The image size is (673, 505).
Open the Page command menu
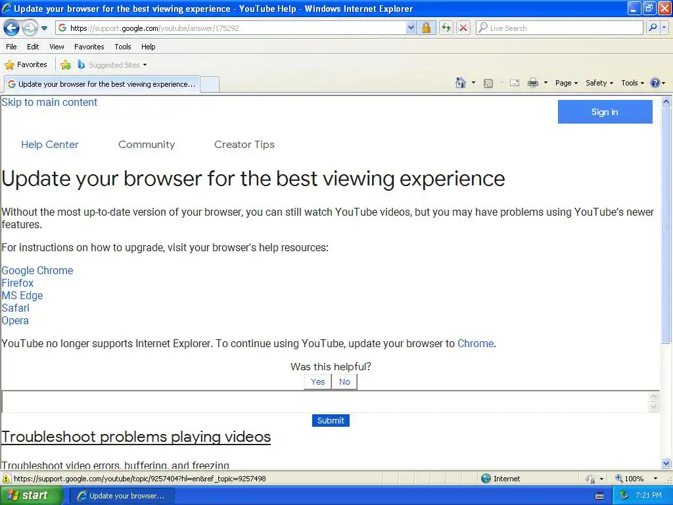pyautogui.click(x=567, y=83)
